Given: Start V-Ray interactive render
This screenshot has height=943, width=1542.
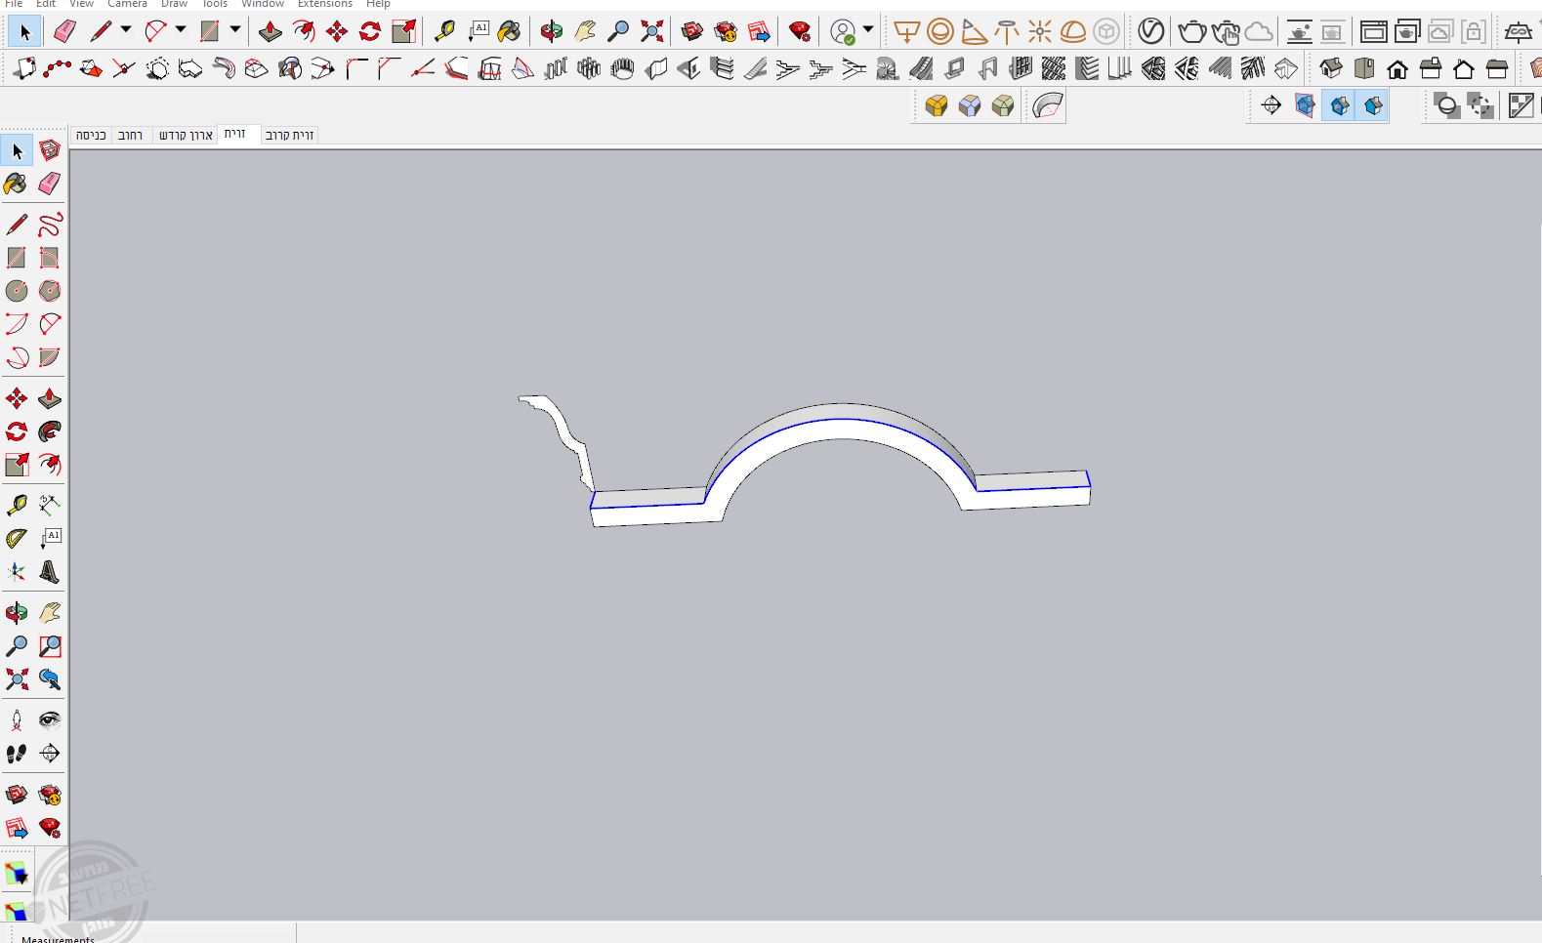Looking at the screenshot, I should (x=1226, y=32).
